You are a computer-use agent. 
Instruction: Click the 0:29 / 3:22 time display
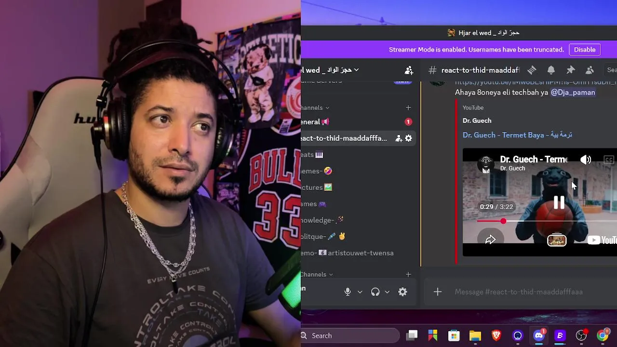coord(496,207)
